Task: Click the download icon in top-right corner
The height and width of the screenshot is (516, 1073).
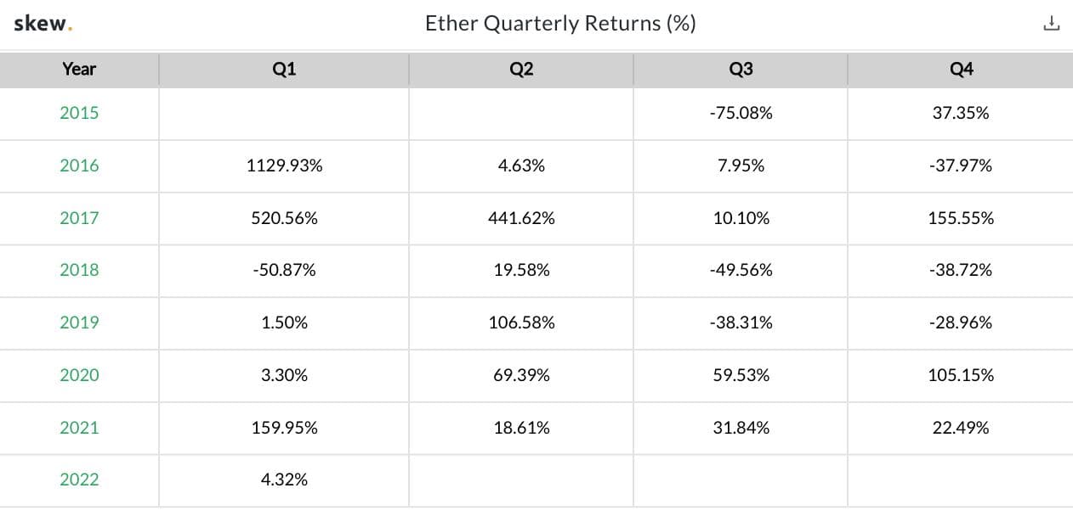Action: [x=1051, y=24]
